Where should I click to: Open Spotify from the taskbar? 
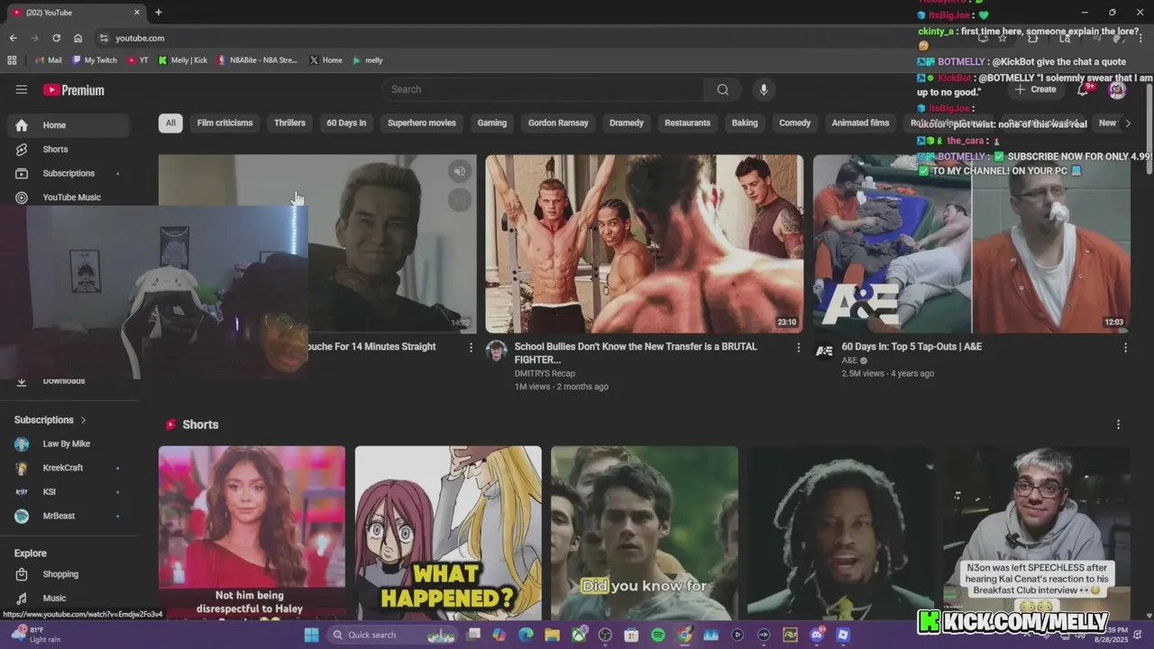tap(658, 635)
